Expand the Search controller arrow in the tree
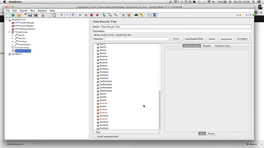 tap(13, 35)
